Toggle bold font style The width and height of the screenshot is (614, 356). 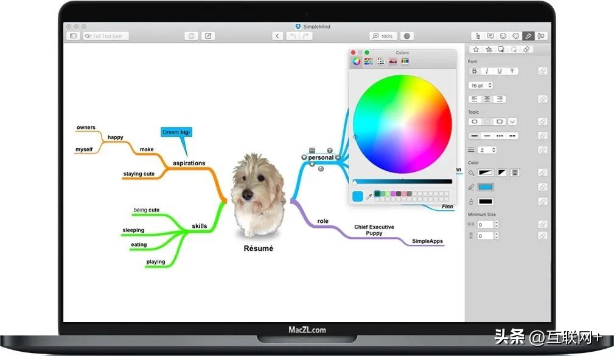coord(475,71)
